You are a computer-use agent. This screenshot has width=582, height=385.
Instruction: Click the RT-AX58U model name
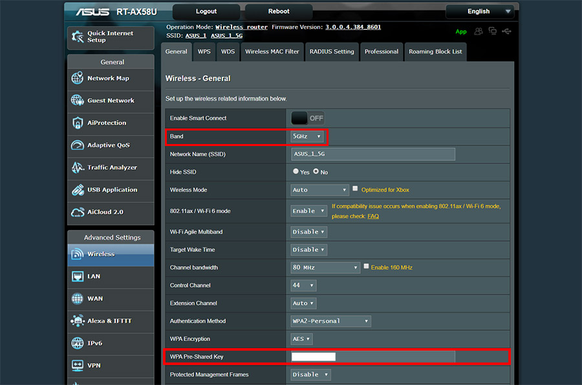tap(136, 12)
